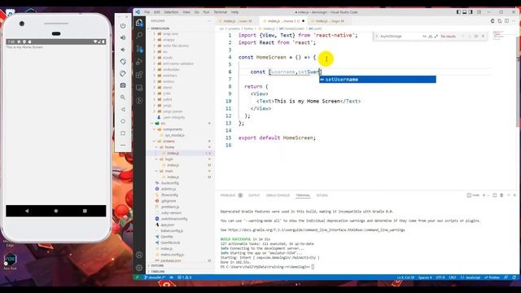Open the Source Control view
Viewport: 521px width, 293px height.
(139, 49)
